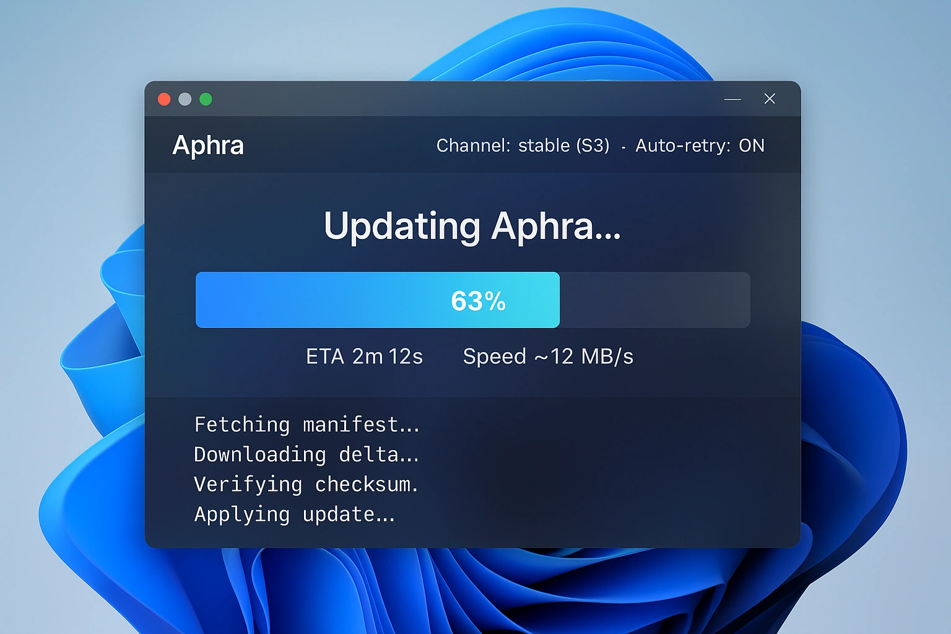The image size is (951, 634).
Task: Expand the Fetching manifest log entry
Action: 307,425
